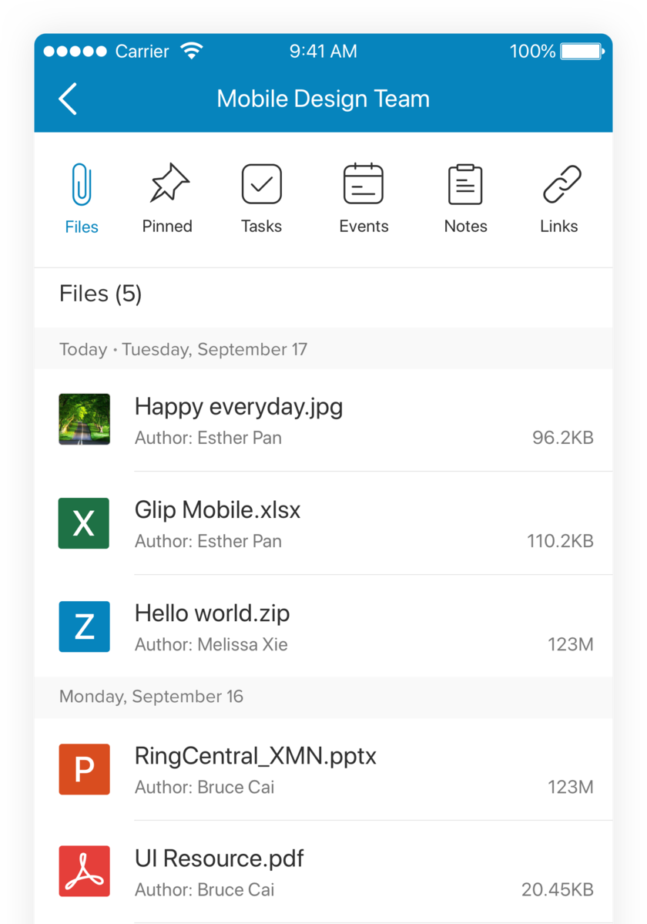Viewport: 647px width, 924px height.
Task: Tap the Mobile Design Team title
Action: pyautogui.click(x=323, y=99)
